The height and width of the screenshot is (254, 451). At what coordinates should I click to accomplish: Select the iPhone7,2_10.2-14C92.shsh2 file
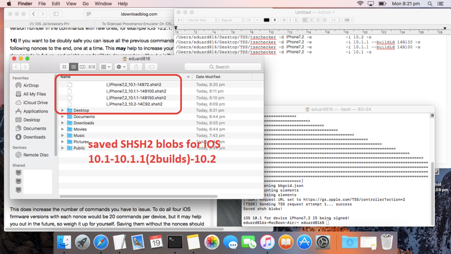134,104
